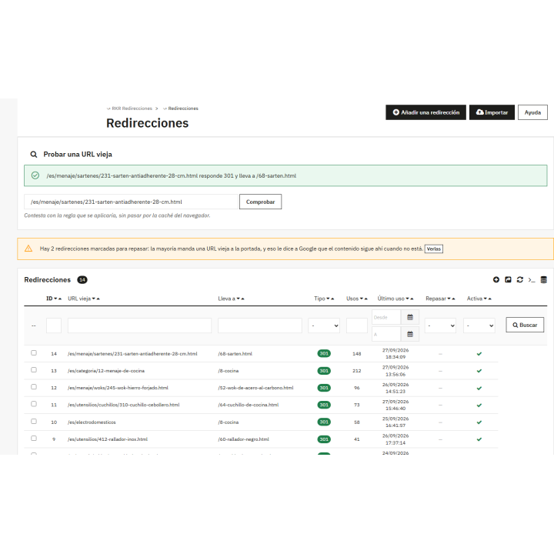
Task: Sort Activa column descending
Action: (486, 299)
